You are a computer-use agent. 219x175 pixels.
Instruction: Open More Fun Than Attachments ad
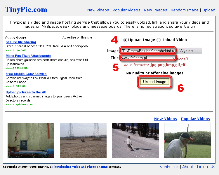click(29, 56)
